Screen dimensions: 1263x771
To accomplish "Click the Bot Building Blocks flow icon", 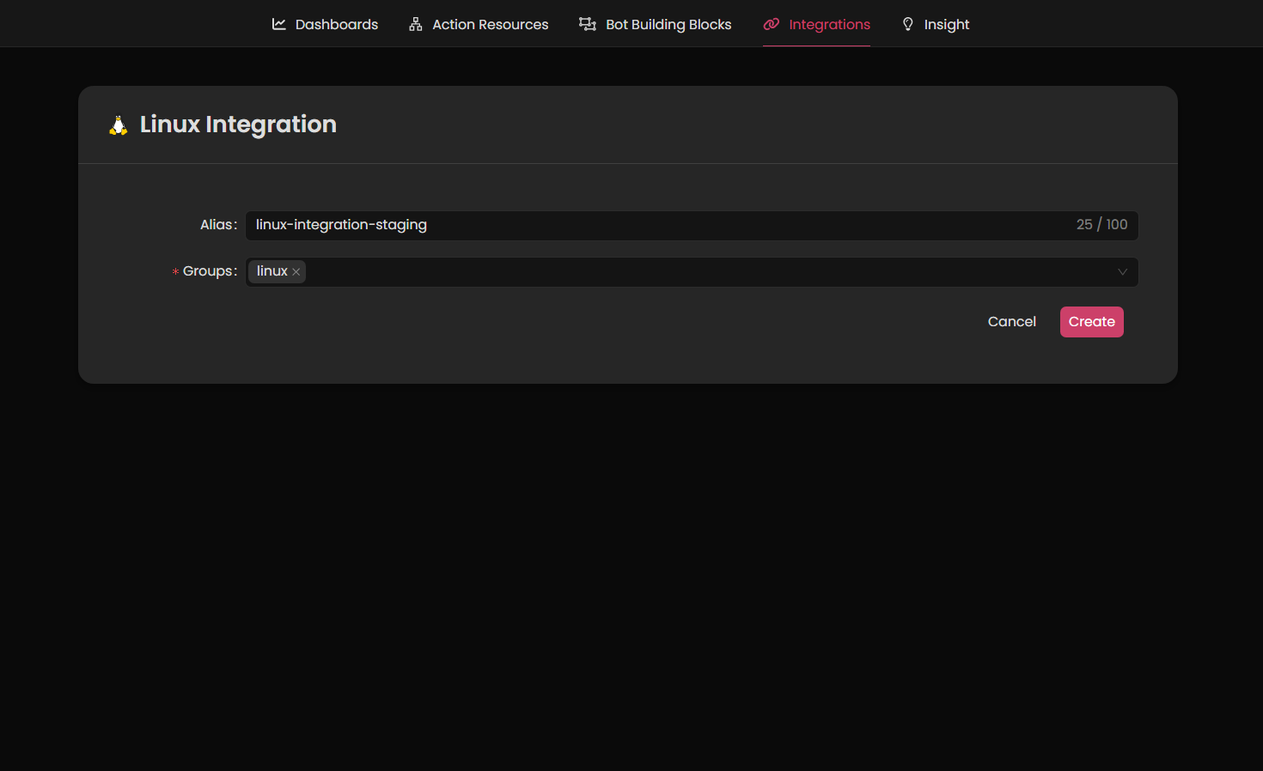I will tap(588, 24).
